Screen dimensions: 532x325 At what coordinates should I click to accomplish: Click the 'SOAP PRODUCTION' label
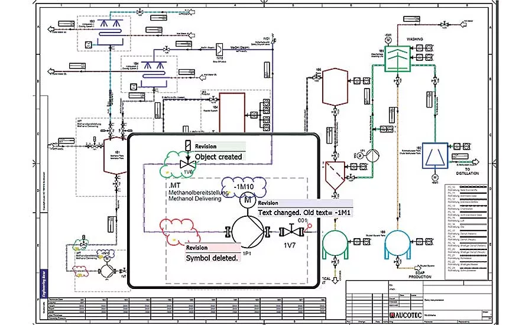tap(420, 274)
